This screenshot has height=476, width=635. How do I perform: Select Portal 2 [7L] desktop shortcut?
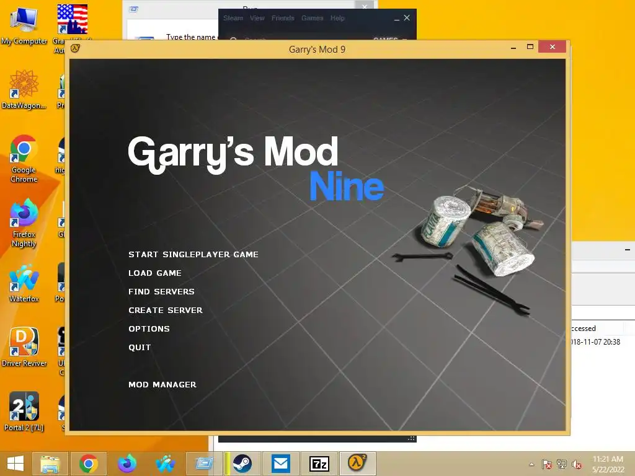(24, 412)
